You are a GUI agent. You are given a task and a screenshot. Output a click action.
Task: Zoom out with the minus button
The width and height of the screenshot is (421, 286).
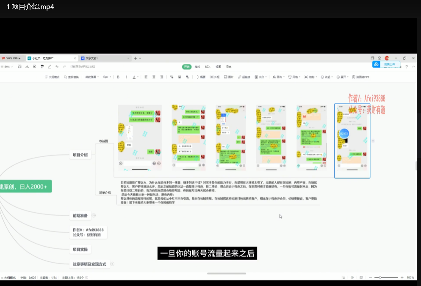coord(371,278)
